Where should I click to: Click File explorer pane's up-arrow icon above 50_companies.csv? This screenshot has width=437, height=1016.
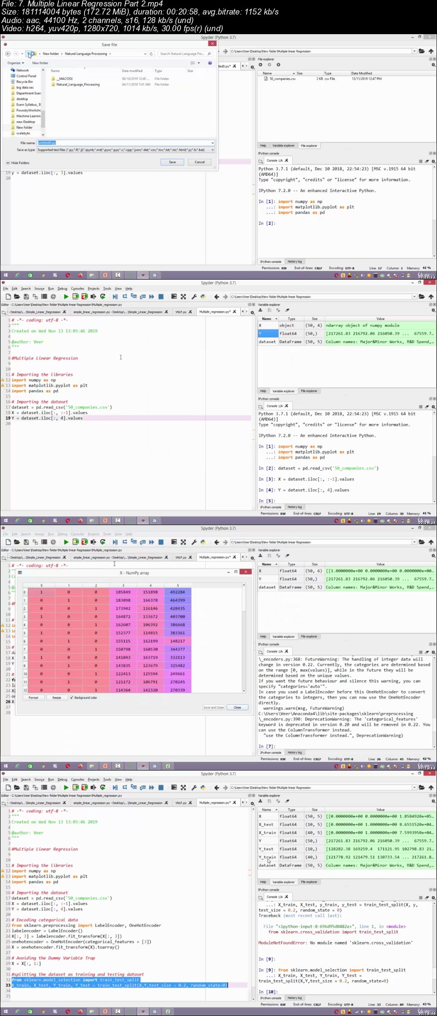[278, 65]
